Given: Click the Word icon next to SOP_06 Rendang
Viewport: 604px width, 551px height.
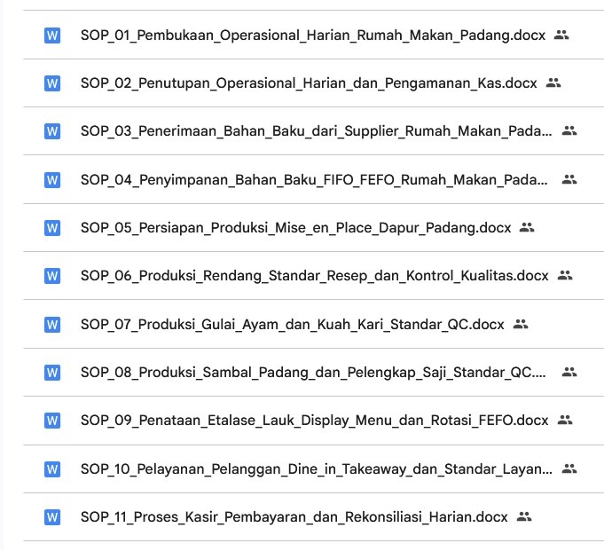Looking at the screenshot, I should [51, 276].
